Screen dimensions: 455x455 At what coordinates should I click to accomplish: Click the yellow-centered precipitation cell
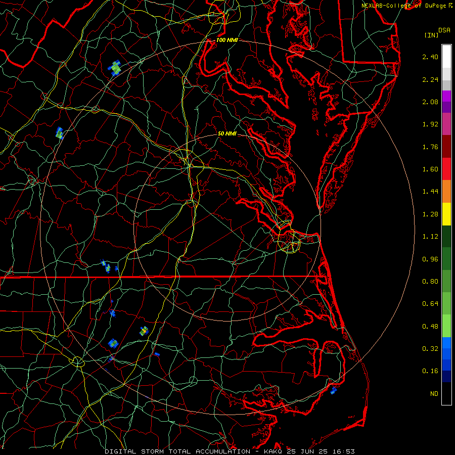point(144,331)
